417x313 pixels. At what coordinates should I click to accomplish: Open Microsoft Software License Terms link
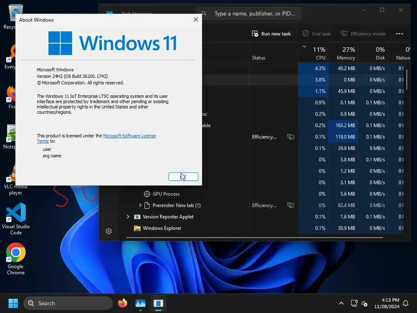129,136
